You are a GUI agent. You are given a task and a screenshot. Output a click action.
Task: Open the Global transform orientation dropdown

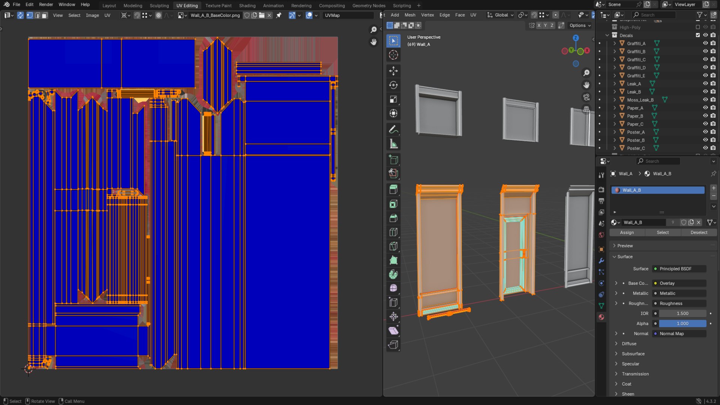tap(500, 15)
